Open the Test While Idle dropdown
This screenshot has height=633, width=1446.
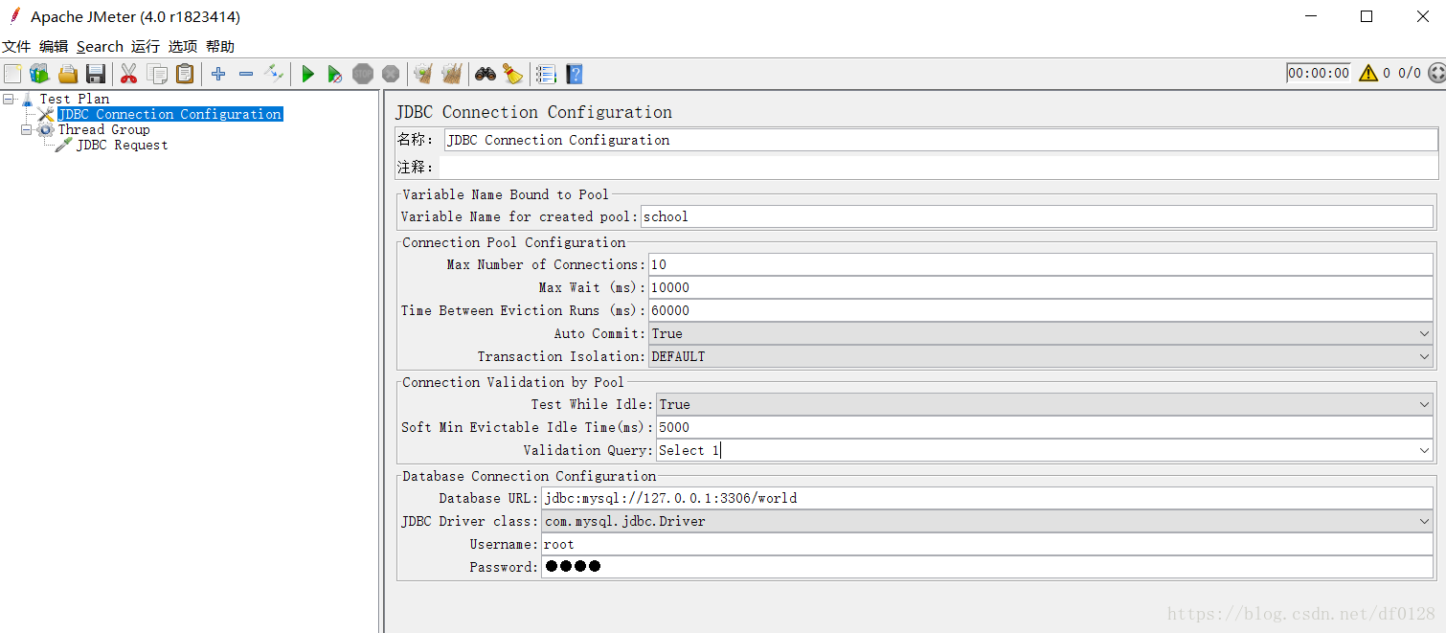click(x=1424, y=404)
